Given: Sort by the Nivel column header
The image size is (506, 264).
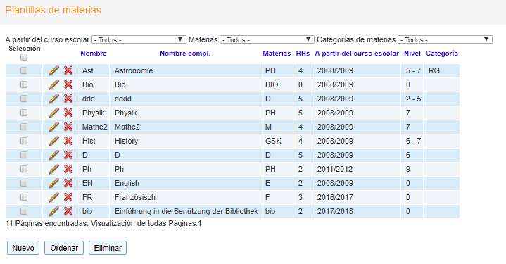Looking at the screenshot, I should pyautogui.click(x=412, y=54).
